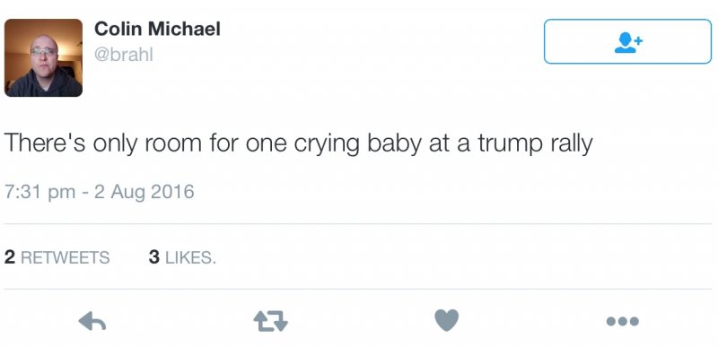Screen dimensions: 718x347
Task: Click the words "crying baby" in the tweet
Action: pos(357,143)
